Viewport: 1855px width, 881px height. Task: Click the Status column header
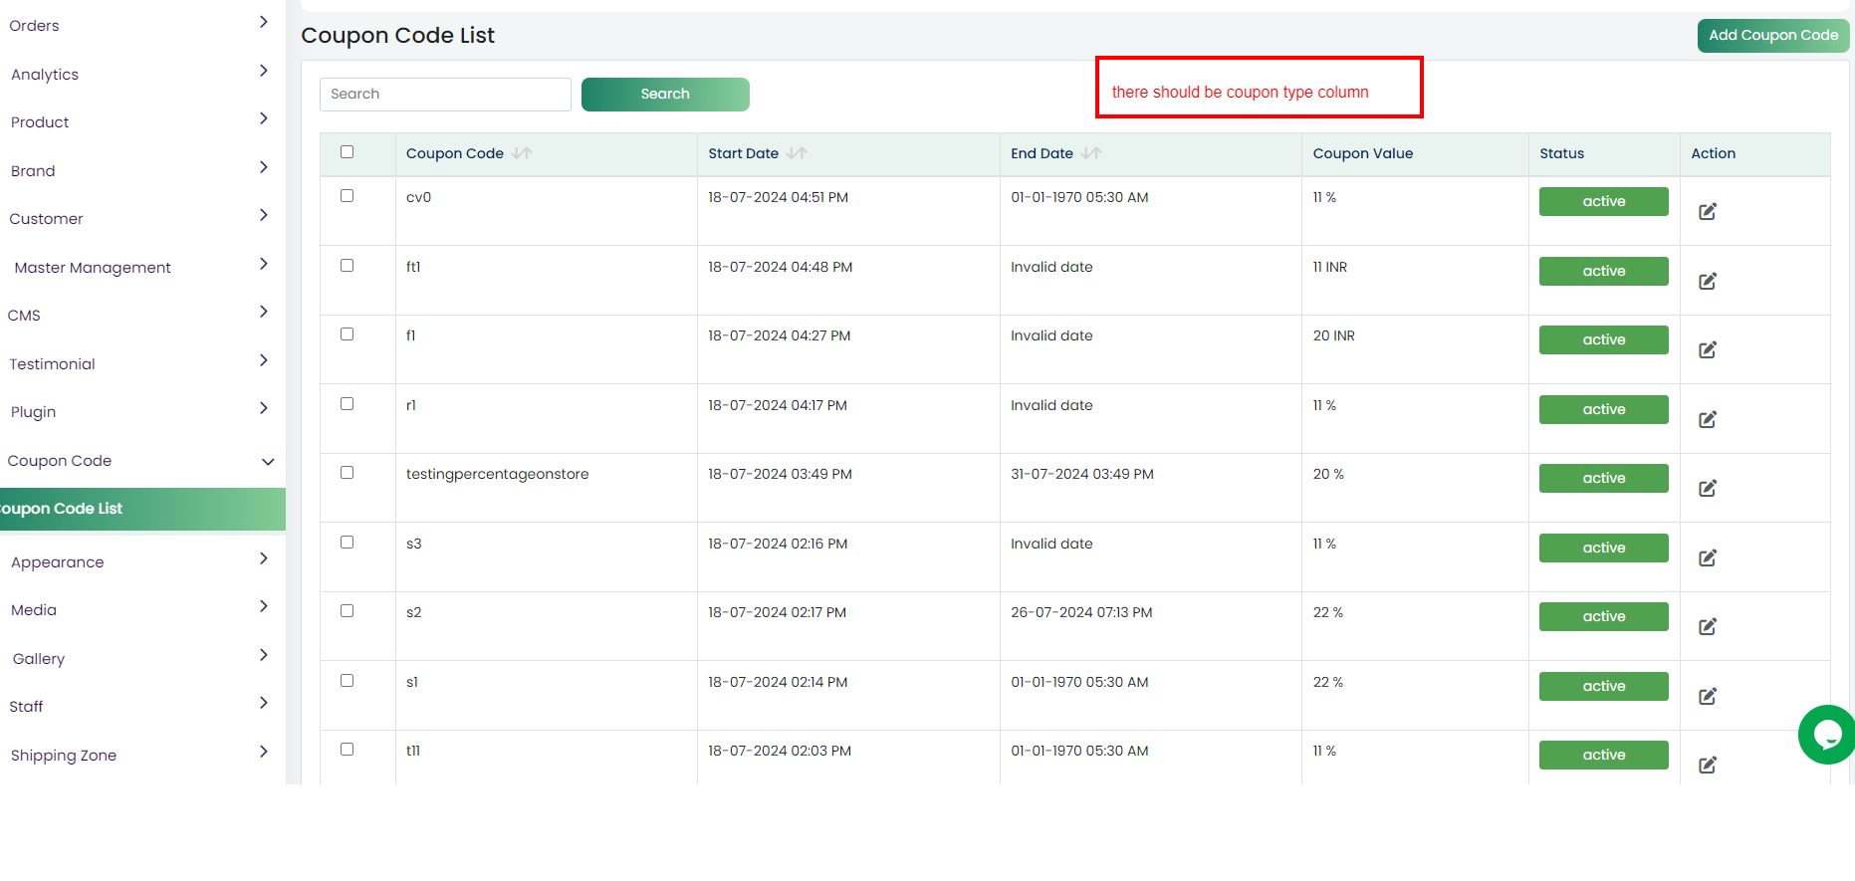[x=1561, y=153]
